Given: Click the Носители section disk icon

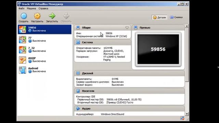Looking at the screenshot, I should [x=78, y=91].
